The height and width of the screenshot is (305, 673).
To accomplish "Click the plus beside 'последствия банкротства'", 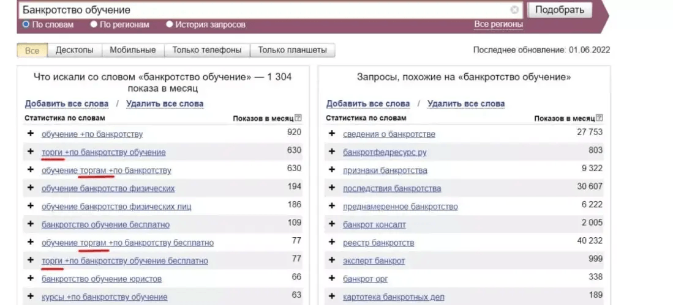I will point(332,188).
